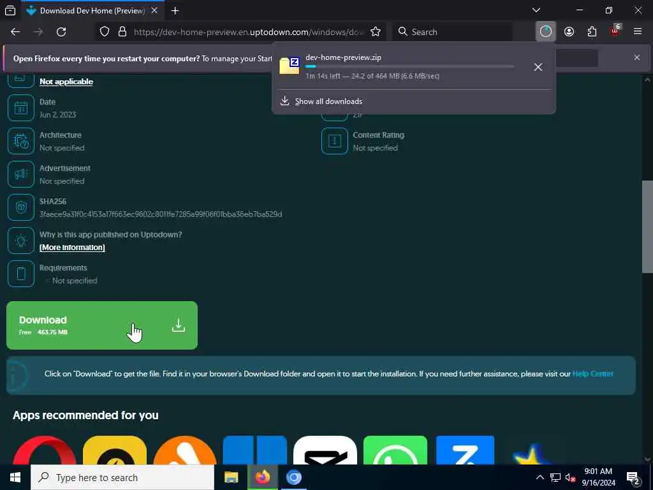Click the URL address bar
Image resolution: width=653 pixels, height=490 pixels.
249,32
